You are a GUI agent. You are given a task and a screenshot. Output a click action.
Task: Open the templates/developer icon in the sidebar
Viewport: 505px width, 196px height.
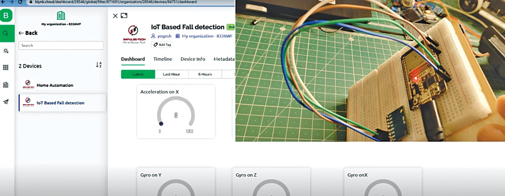(x=6, y=50)
